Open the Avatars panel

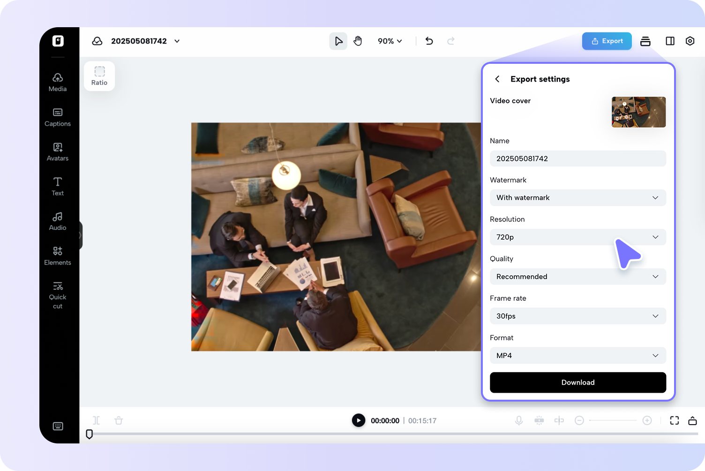pos(58,152)
